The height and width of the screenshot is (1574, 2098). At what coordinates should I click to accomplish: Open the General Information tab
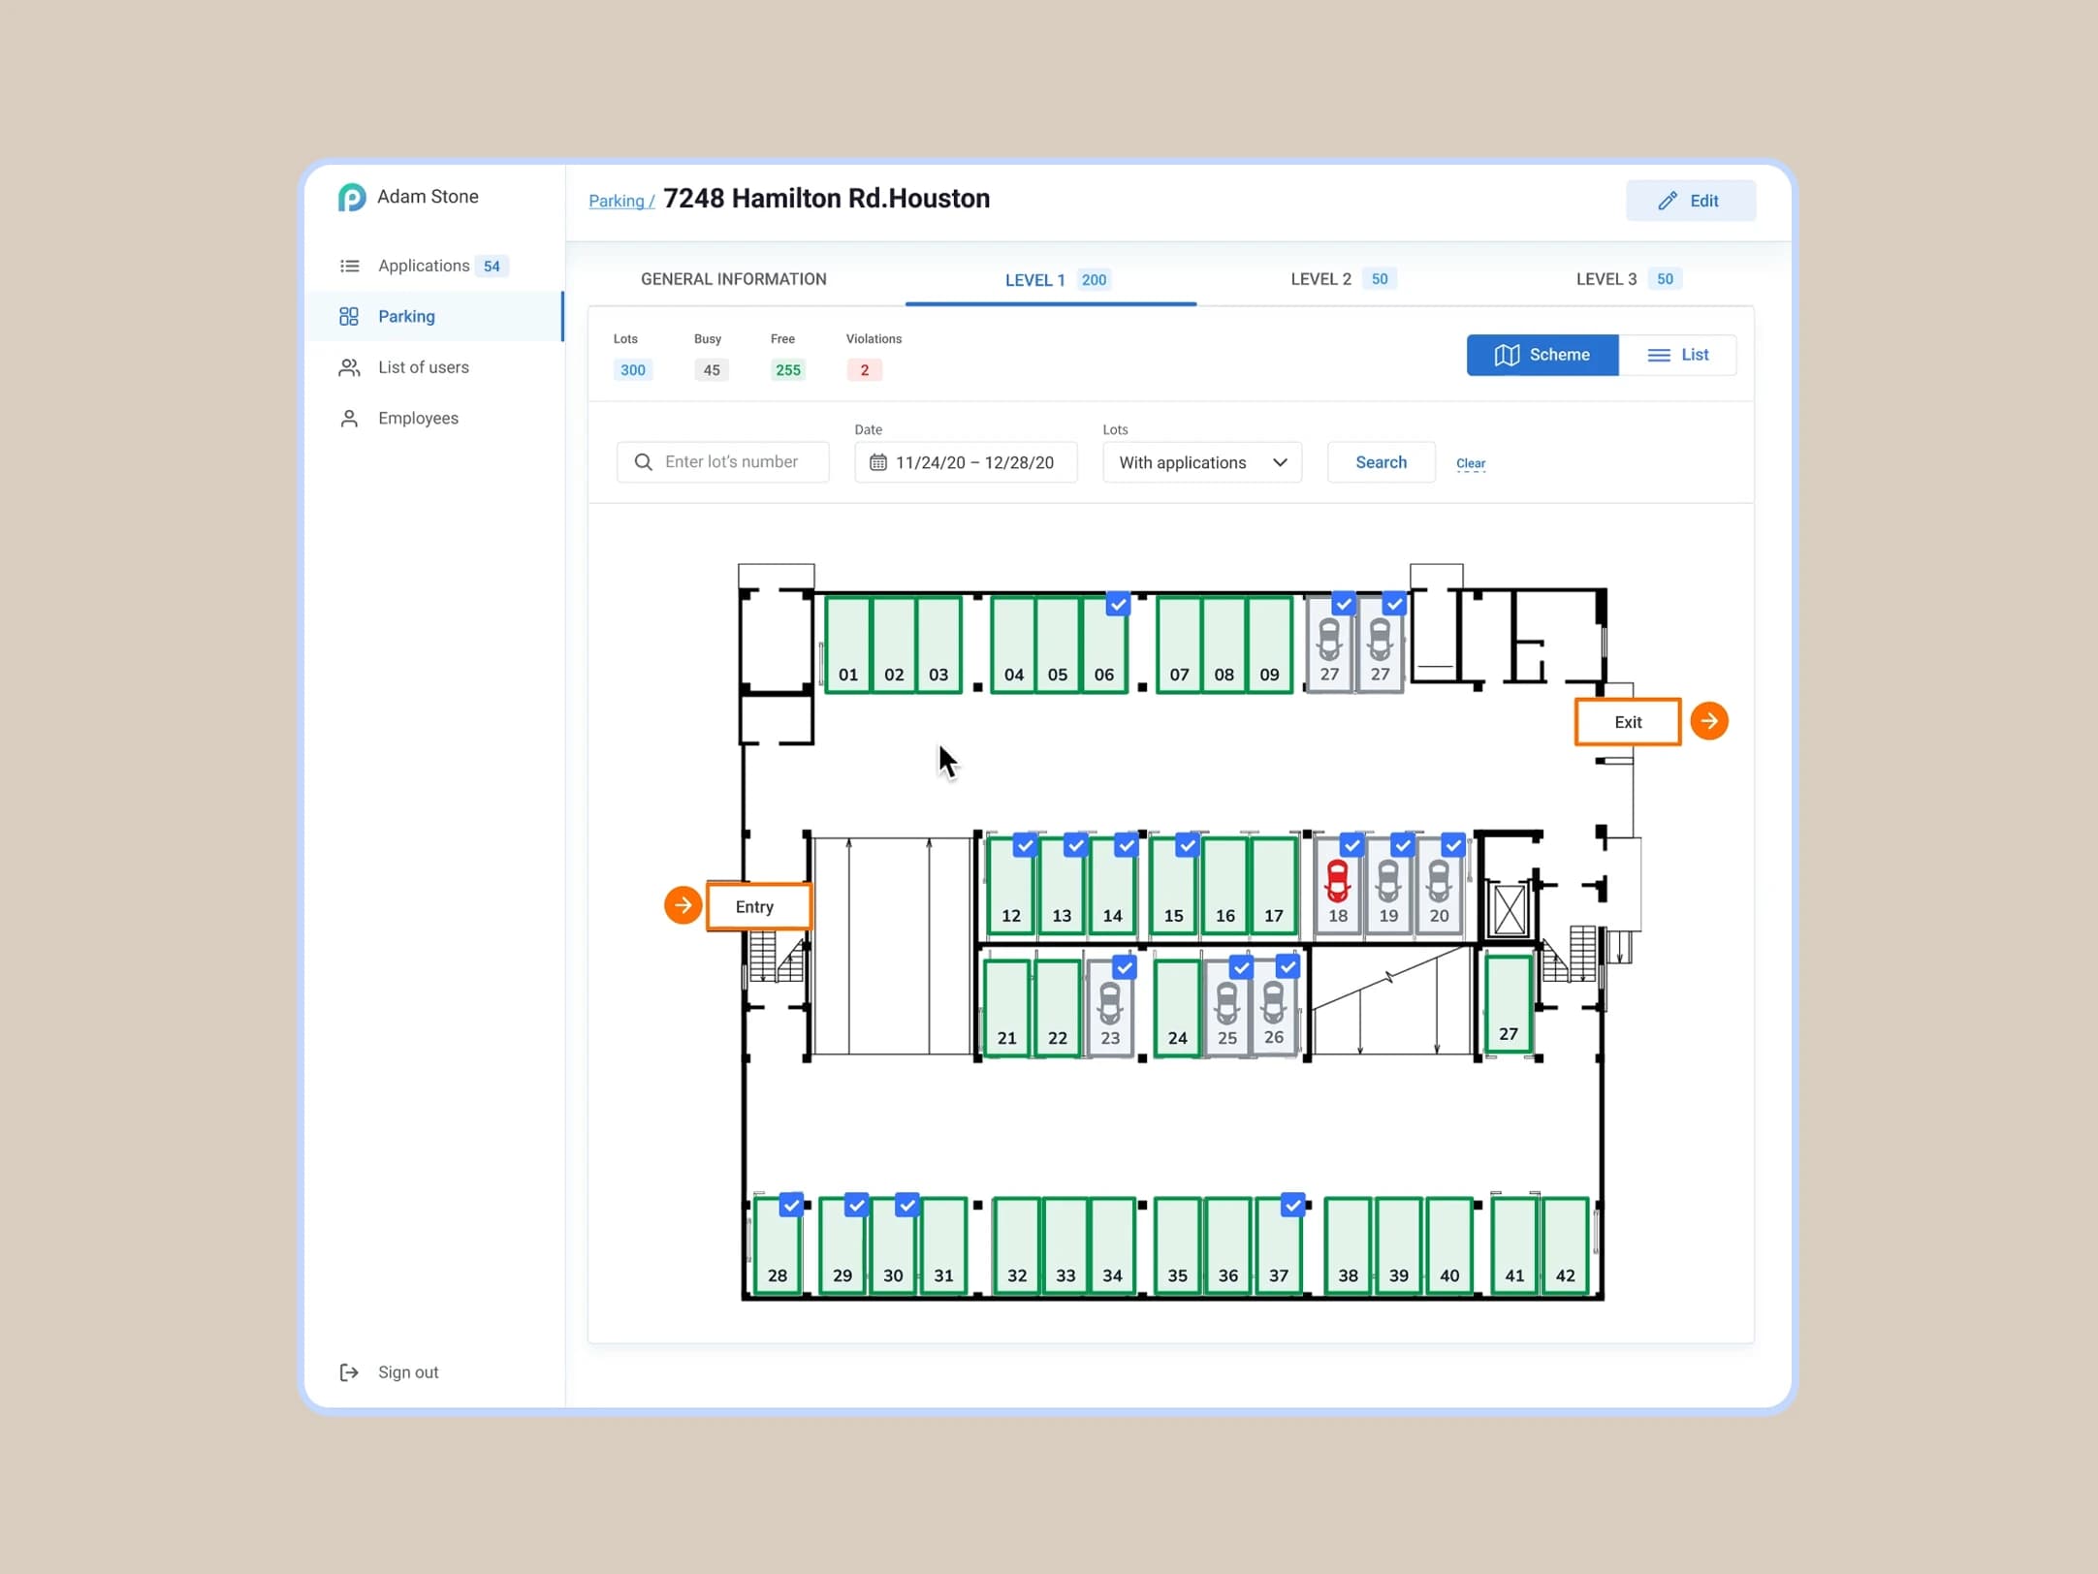tap(734, 279)
